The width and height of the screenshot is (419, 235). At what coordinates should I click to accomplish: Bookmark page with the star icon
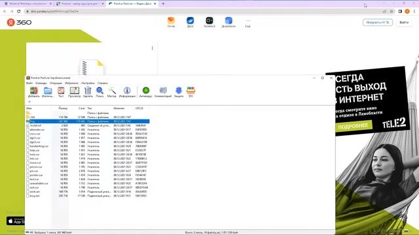392,12
